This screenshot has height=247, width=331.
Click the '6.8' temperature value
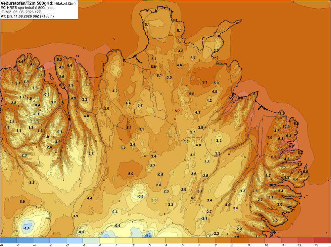pos(296,123)
